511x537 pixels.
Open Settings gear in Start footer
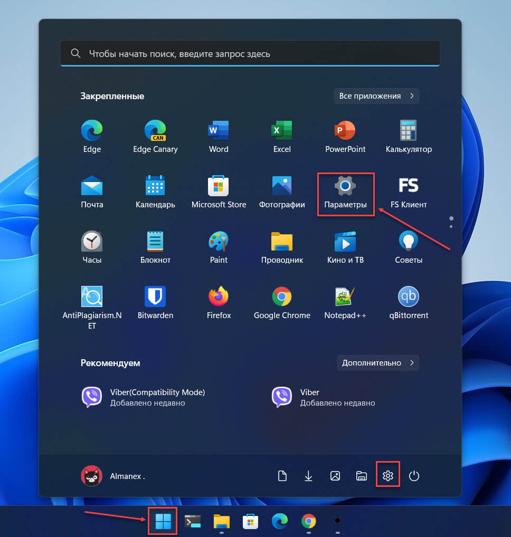pyautogui.click(x=387, y=476)
